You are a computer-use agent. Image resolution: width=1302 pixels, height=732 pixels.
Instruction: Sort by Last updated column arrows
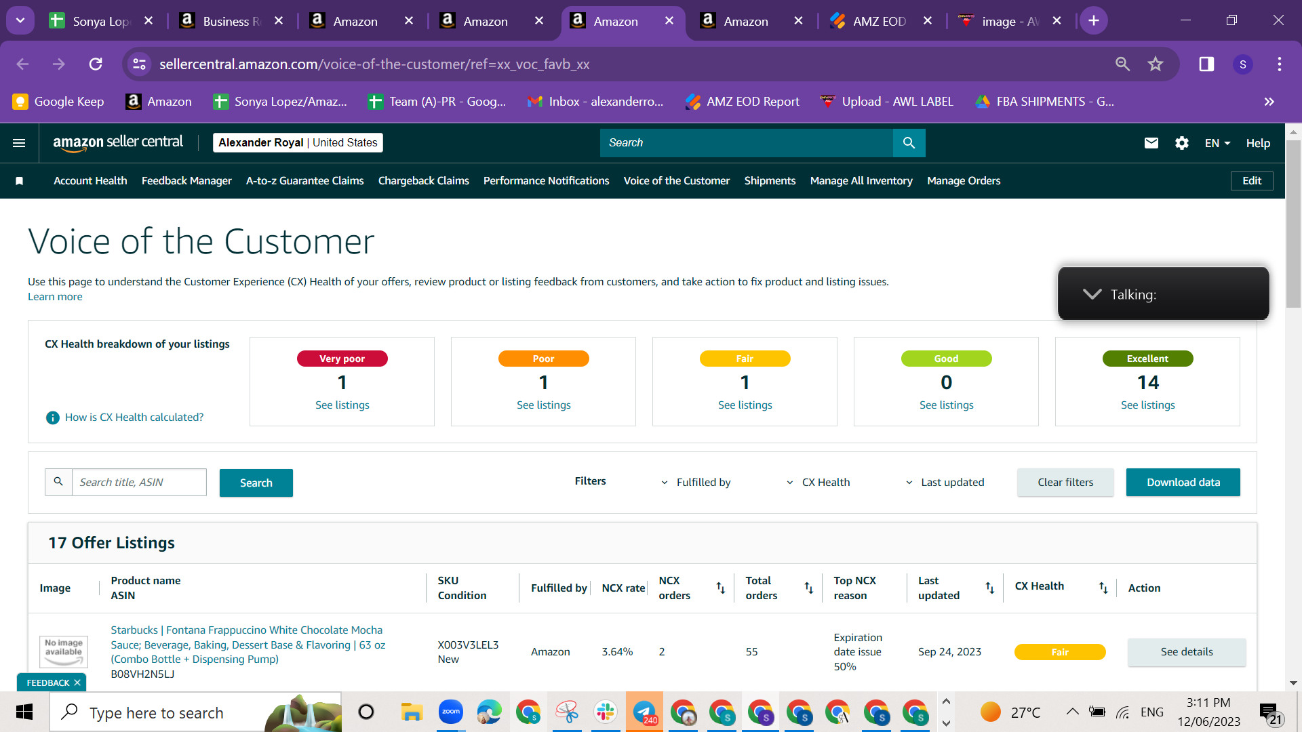coord(990,588)
